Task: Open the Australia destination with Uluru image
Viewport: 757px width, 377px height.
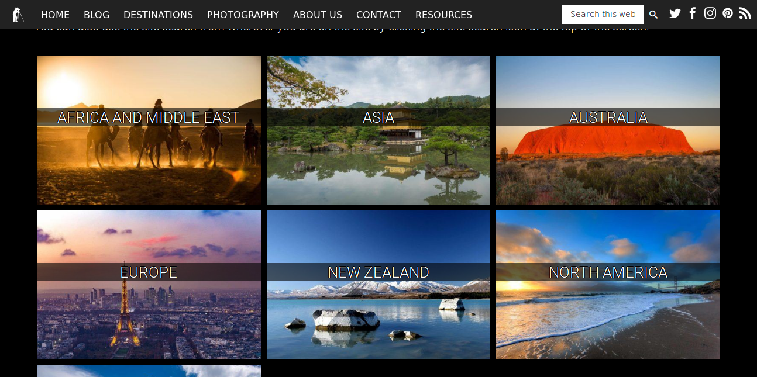Action: pyautogui.click(x=608, y=130)
